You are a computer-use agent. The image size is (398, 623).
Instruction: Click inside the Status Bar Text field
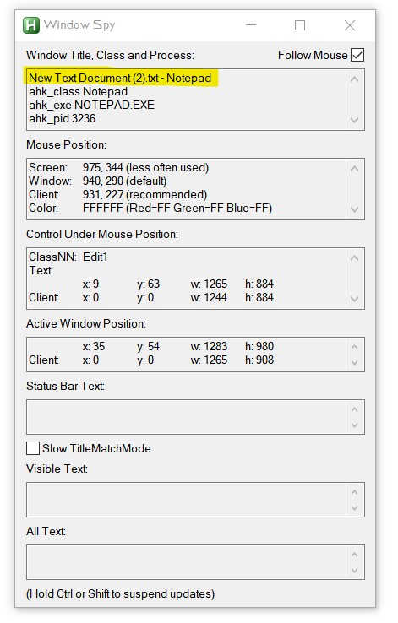[x=195, y=417]
